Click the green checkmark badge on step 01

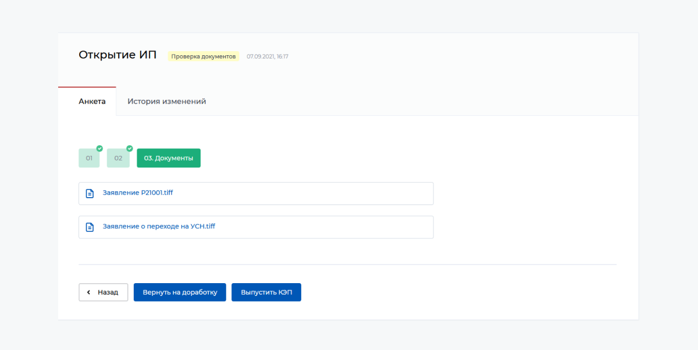click(x=99, y=148)
